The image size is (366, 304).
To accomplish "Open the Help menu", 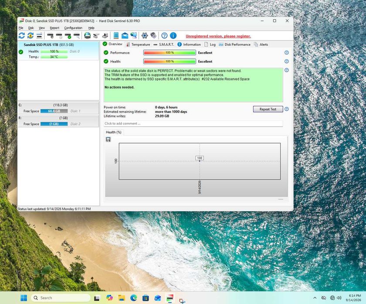I will pos(91,28).
